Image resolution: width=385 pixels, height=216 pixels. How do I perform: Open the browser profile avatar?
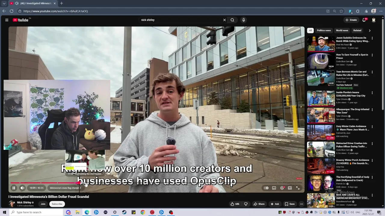(374, 11)
